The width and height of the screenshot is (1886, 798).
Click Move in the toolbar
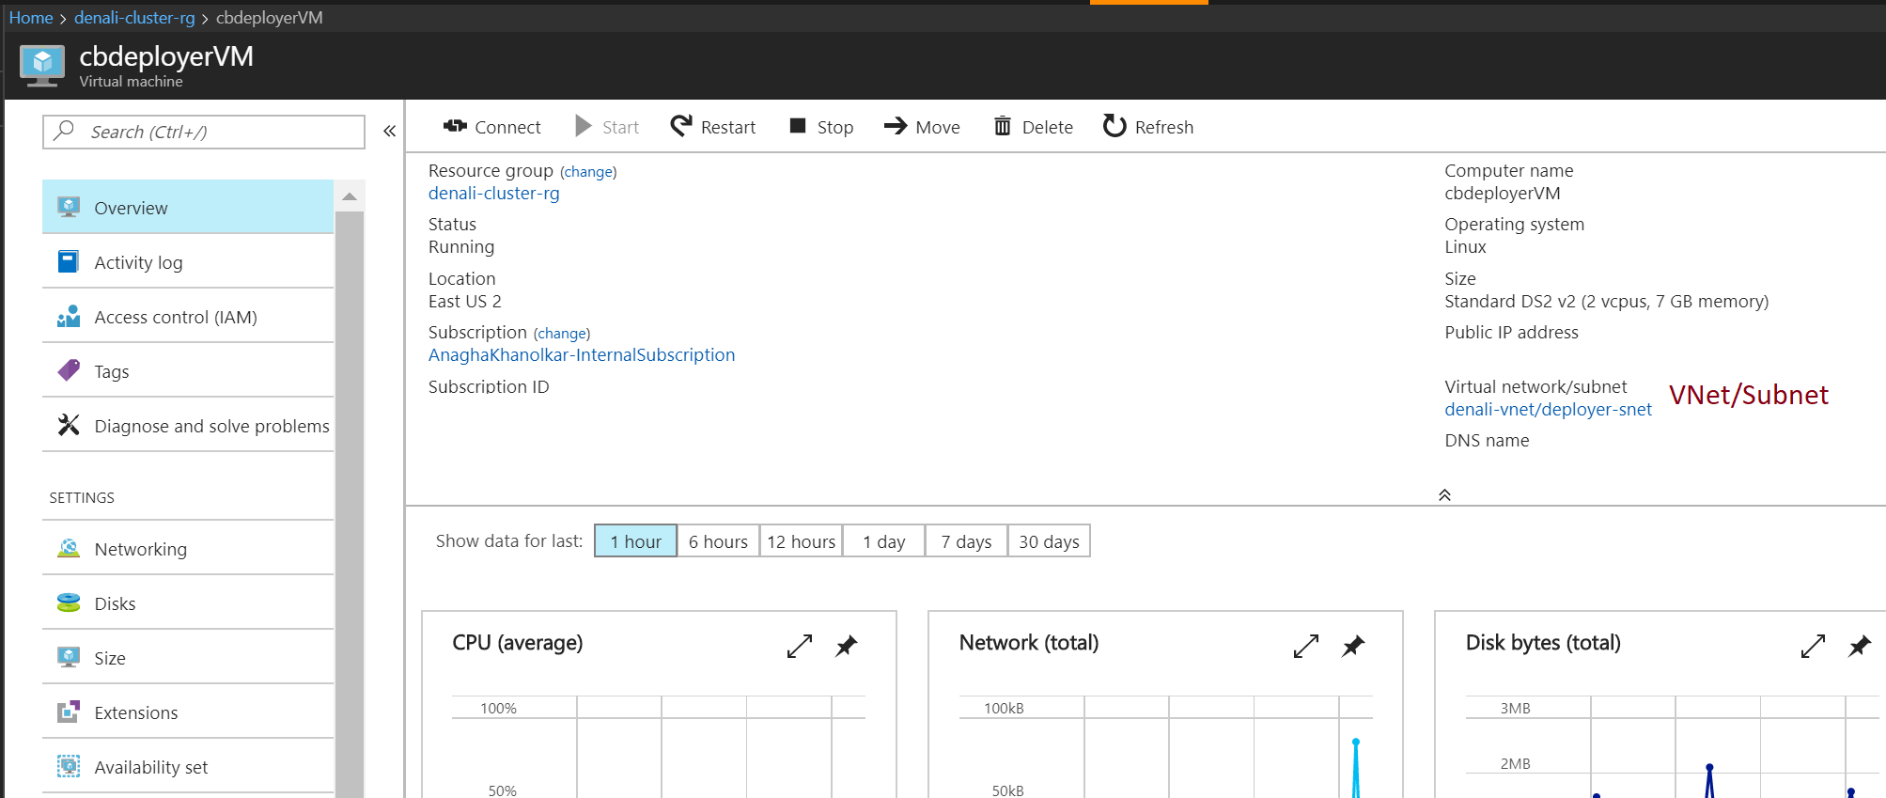(x=922, y=127)
